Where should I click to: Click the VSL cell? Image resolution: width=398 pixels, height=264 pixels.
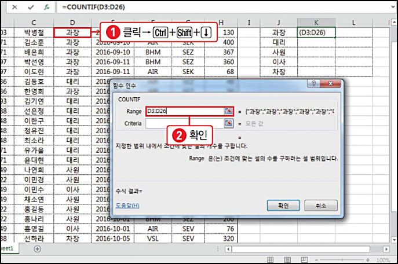point(153,239)
